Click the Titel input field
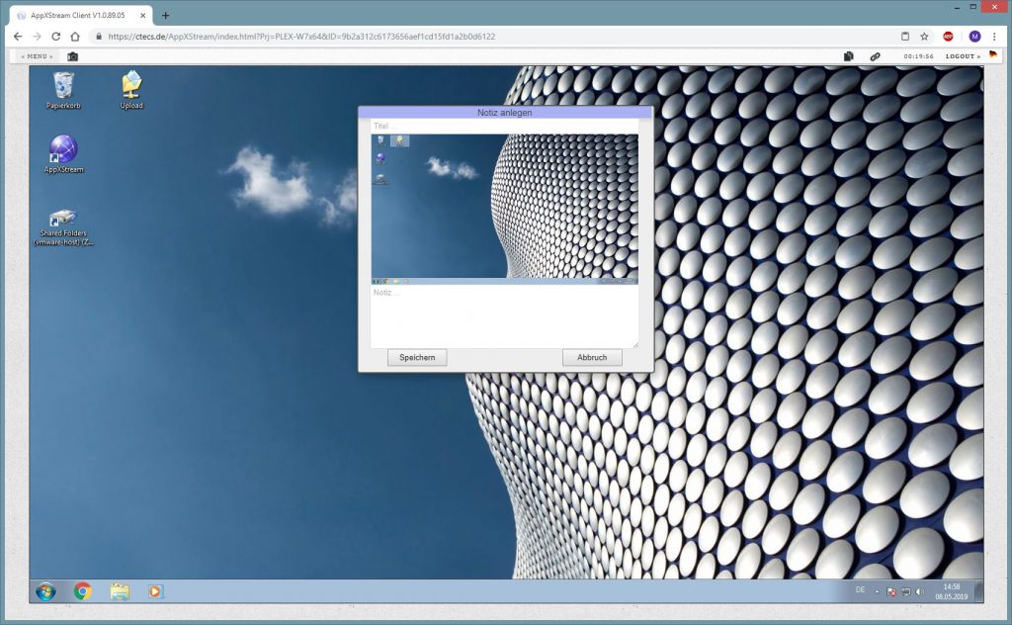This screenshot has width=1012, height=625. (504, 127)
